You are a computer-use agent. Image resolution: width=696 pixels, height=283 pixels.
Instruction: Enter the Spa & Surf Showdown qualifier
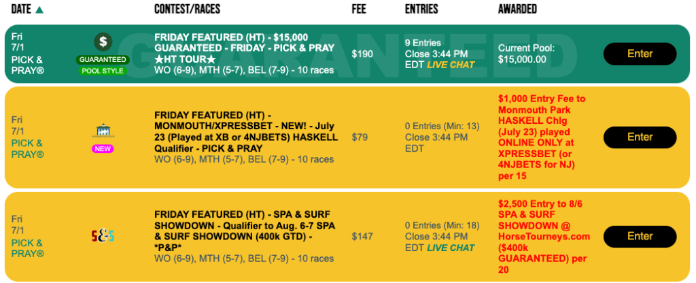point(640,236)
